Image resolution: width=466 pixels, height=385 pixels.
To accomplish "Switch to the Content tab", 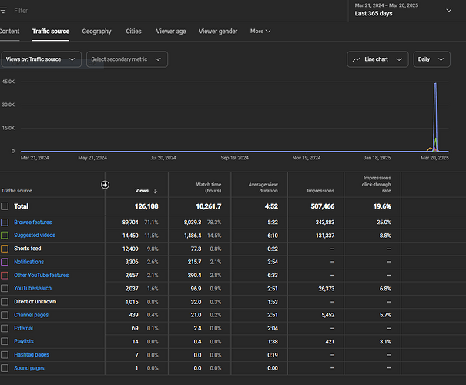I will [x=9, y=32].
